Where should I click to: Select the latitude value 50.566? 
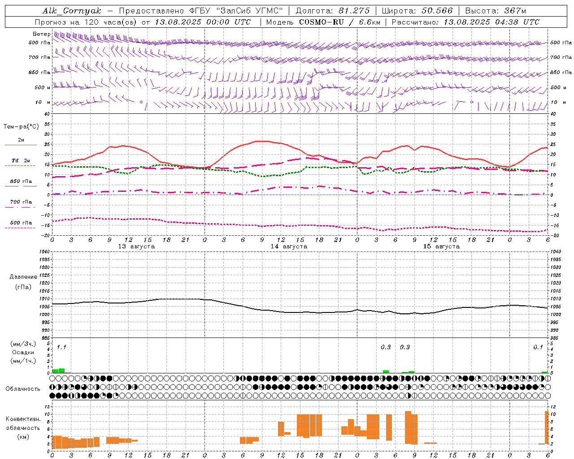[x=437, y=11]
